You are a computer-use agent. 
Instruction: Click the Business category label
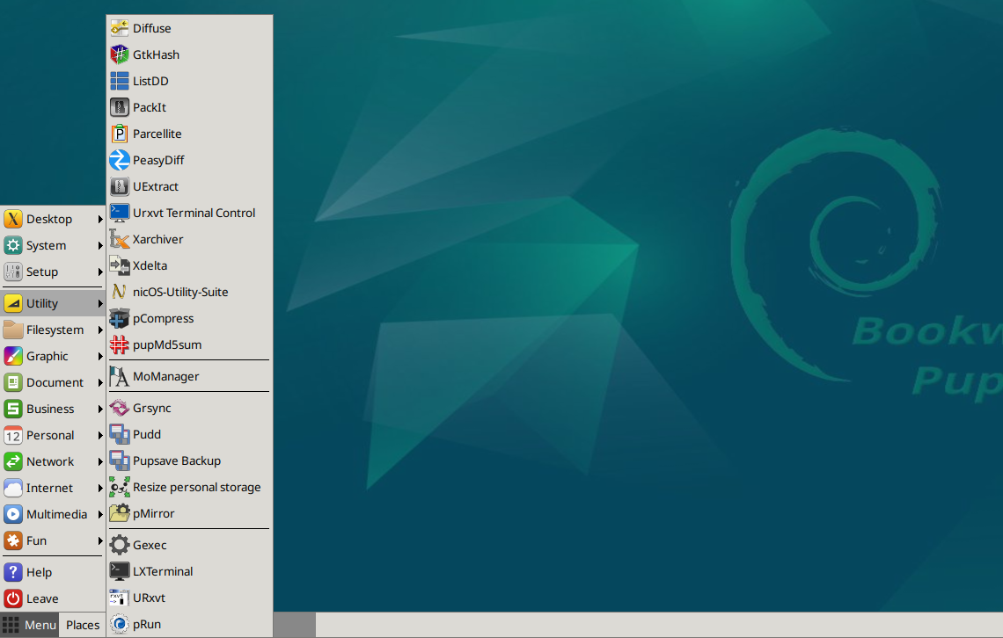tap(50, 409)
